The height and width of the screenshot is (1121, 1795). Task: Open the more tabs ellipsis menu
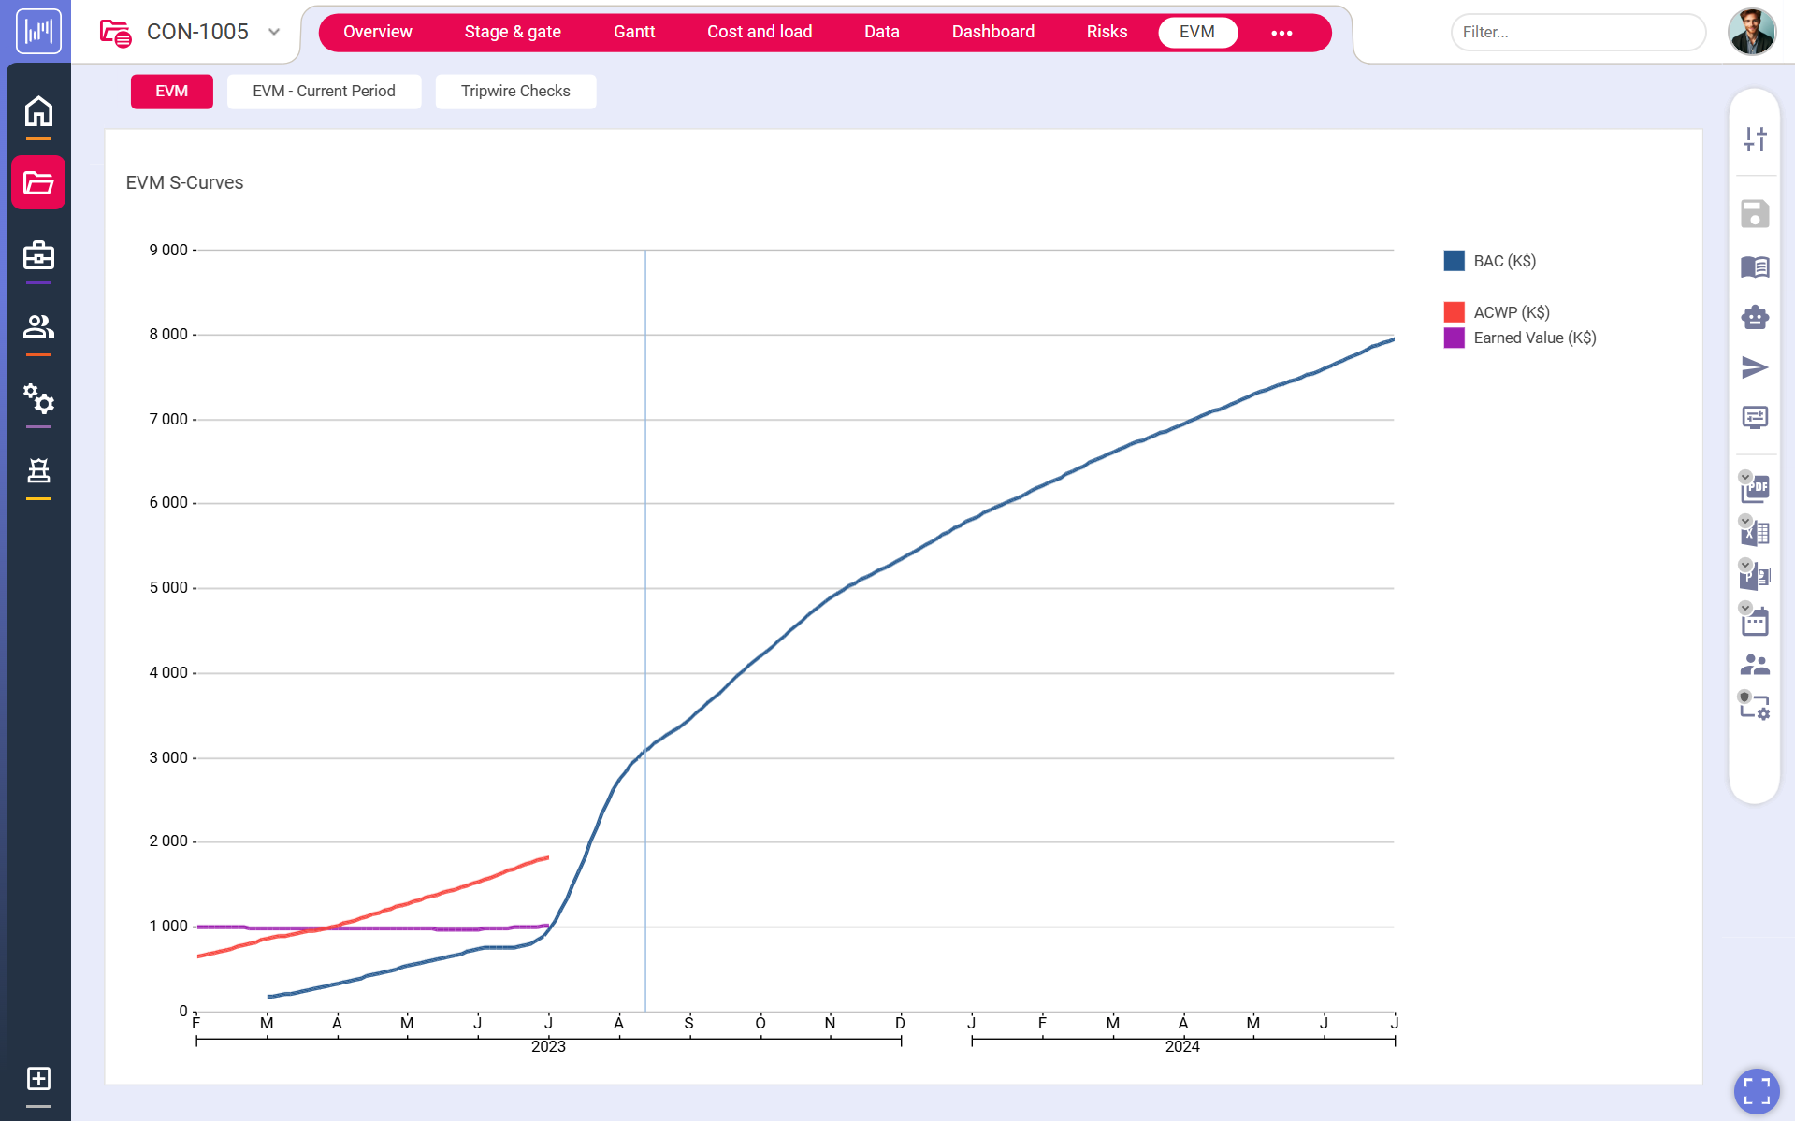(1281, 33)
